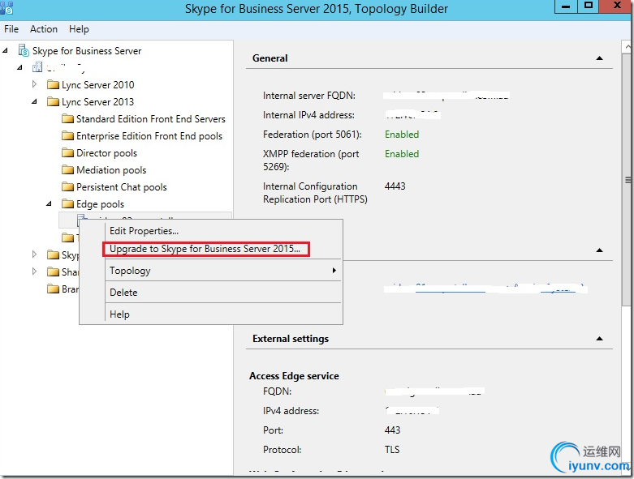
Task: Expand the Lync Server 2010 node
Action: click(34, 84)
